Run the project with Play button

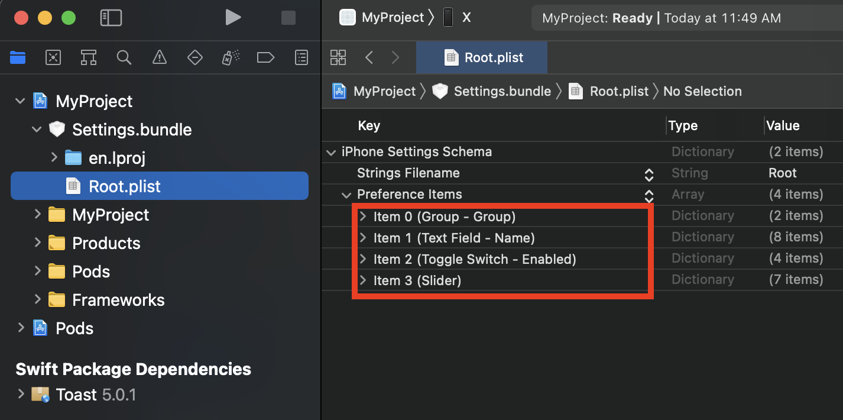[233, 18]
